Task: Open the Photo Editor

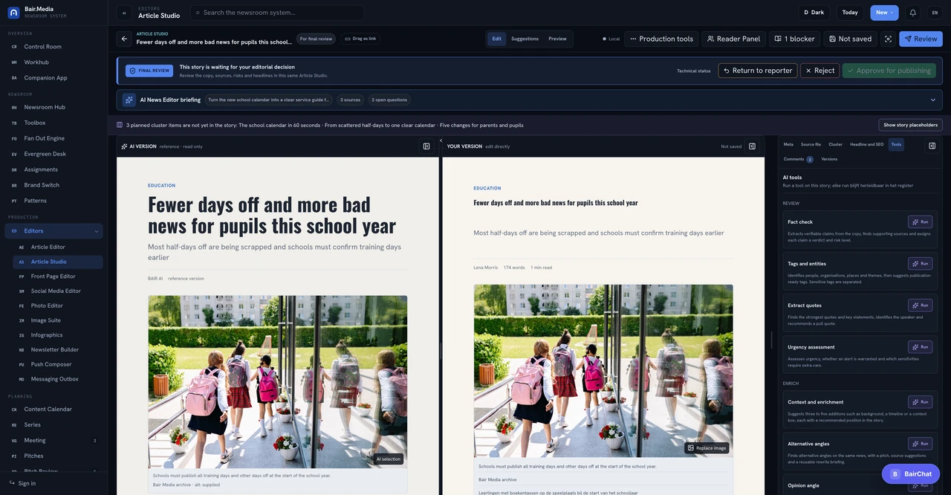Action: [58, 305]
